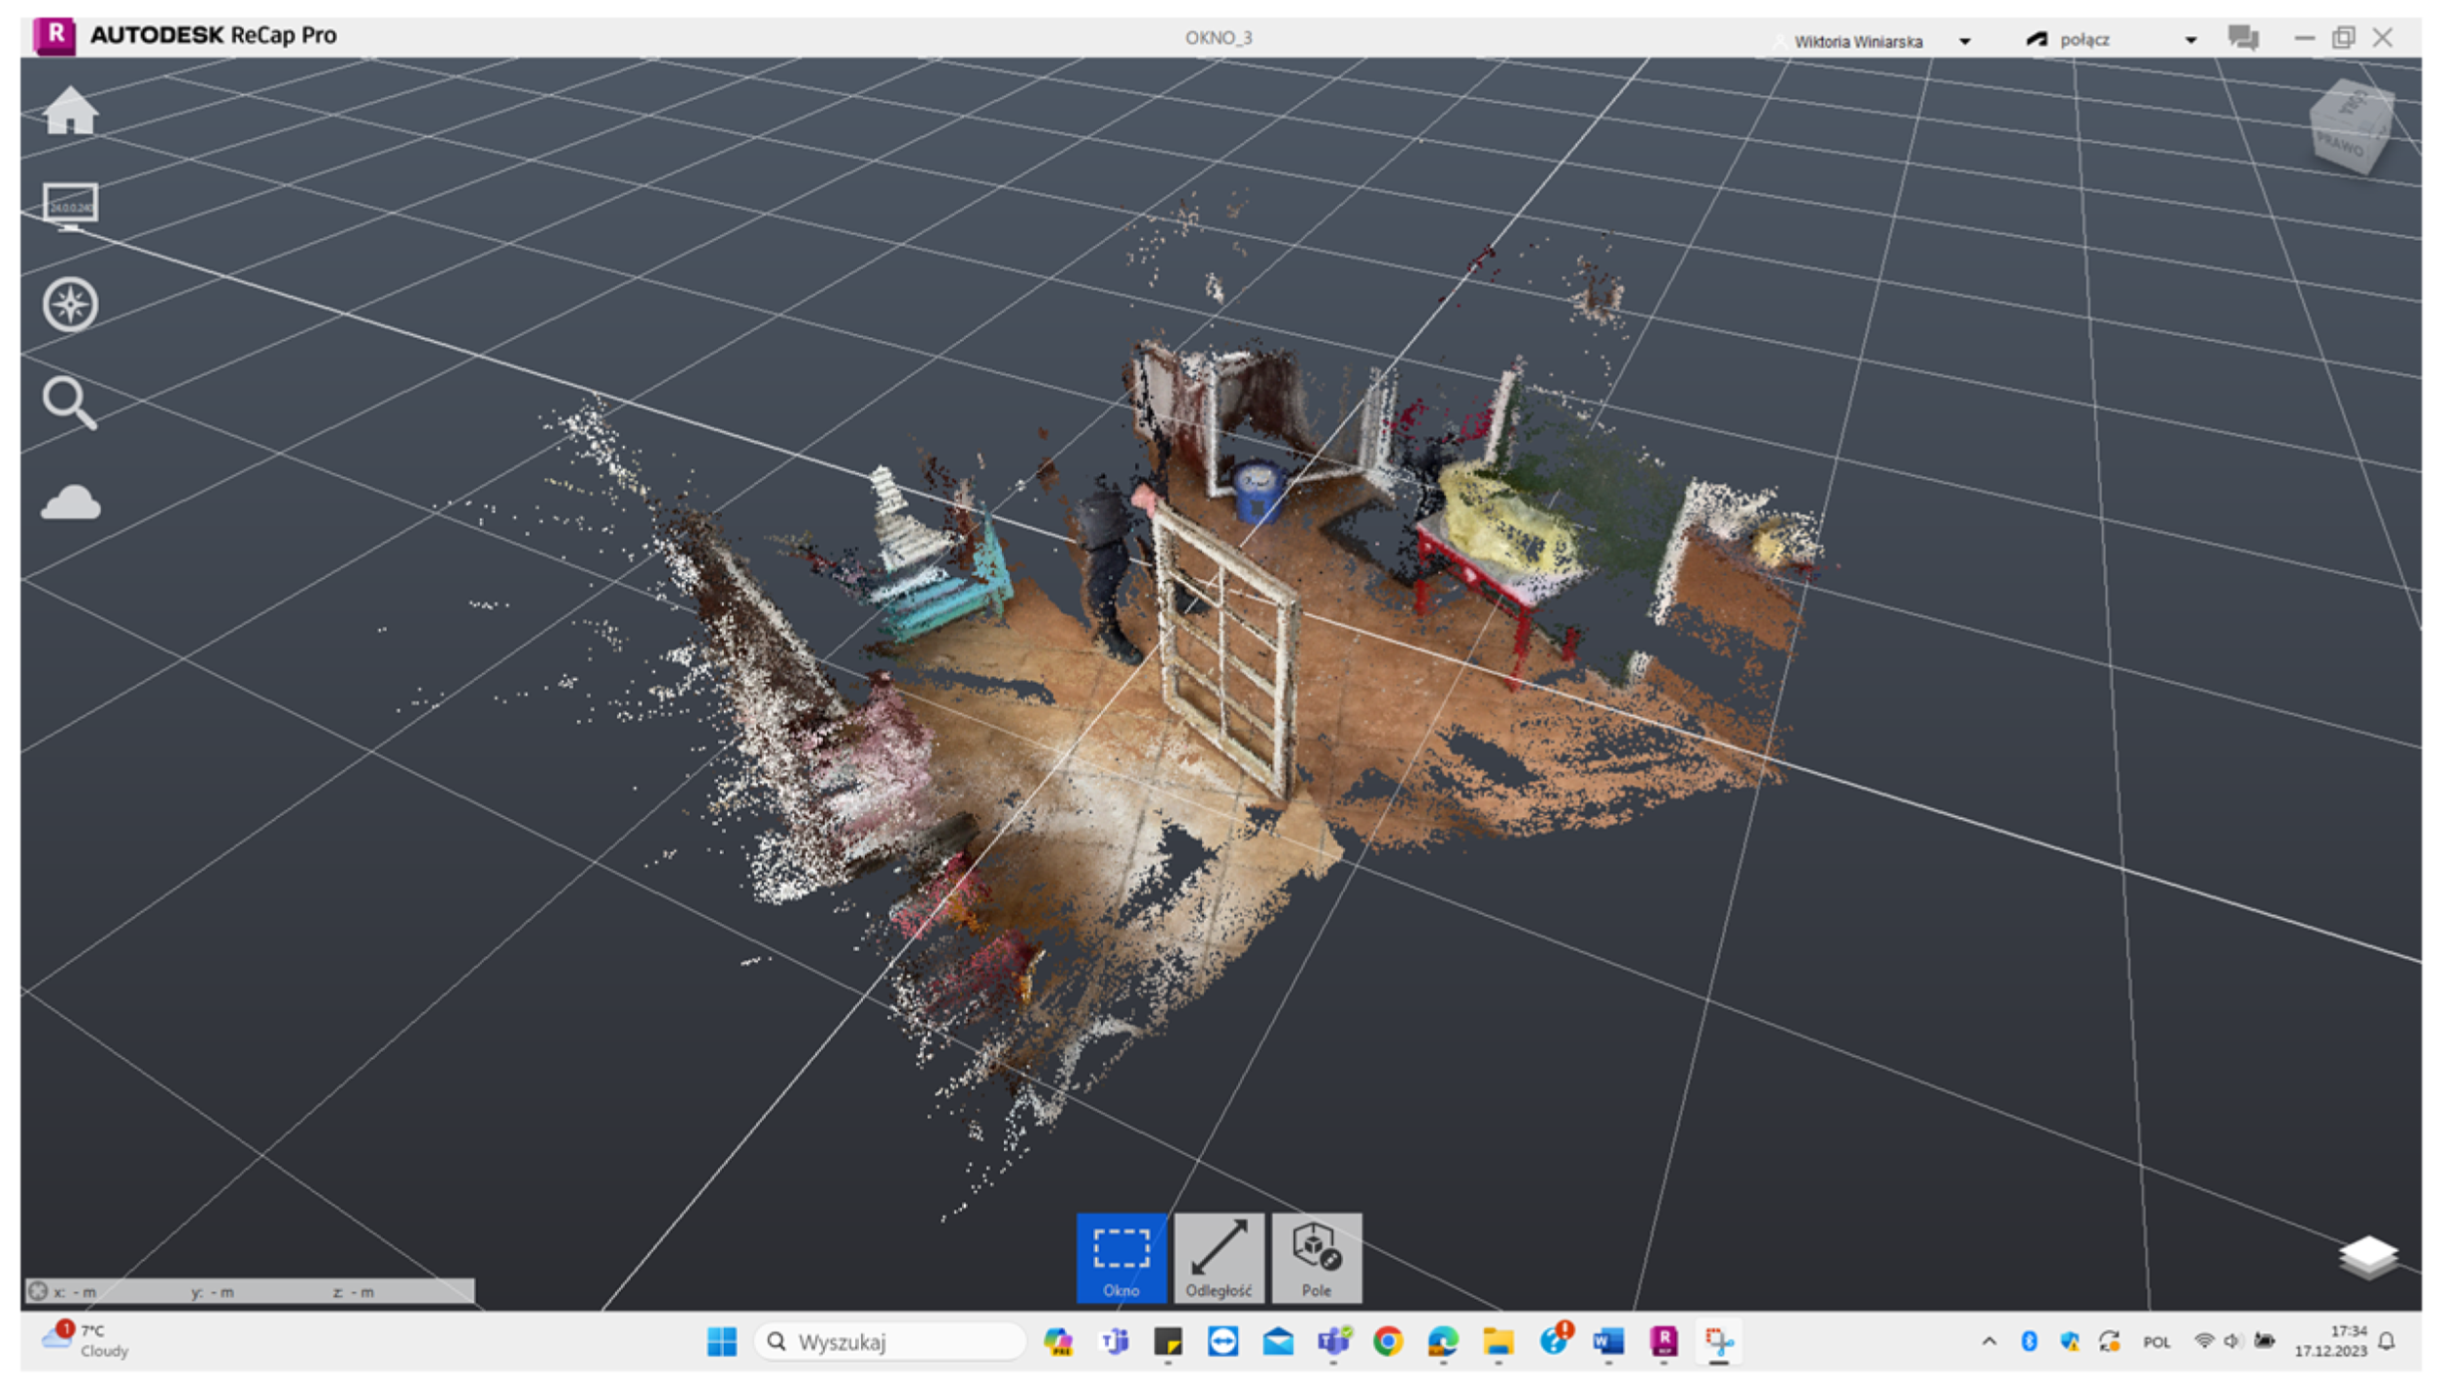Open the cloud icon in sidebar
Image resolution: width=2441 pixels, height=1395 pixels.
tap(70, 503)
